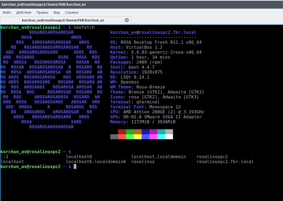Image resolution: width=283 pixels, height=201 pixels.
Task: Click the terminal cursor at the last prompt
Action: [75, 166]
